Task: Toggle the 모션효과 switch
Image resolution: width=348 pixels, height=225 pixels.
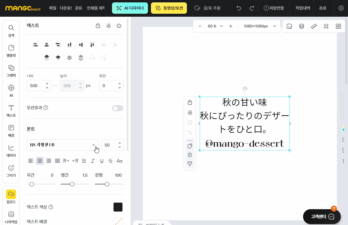Action: click(117, 108)
